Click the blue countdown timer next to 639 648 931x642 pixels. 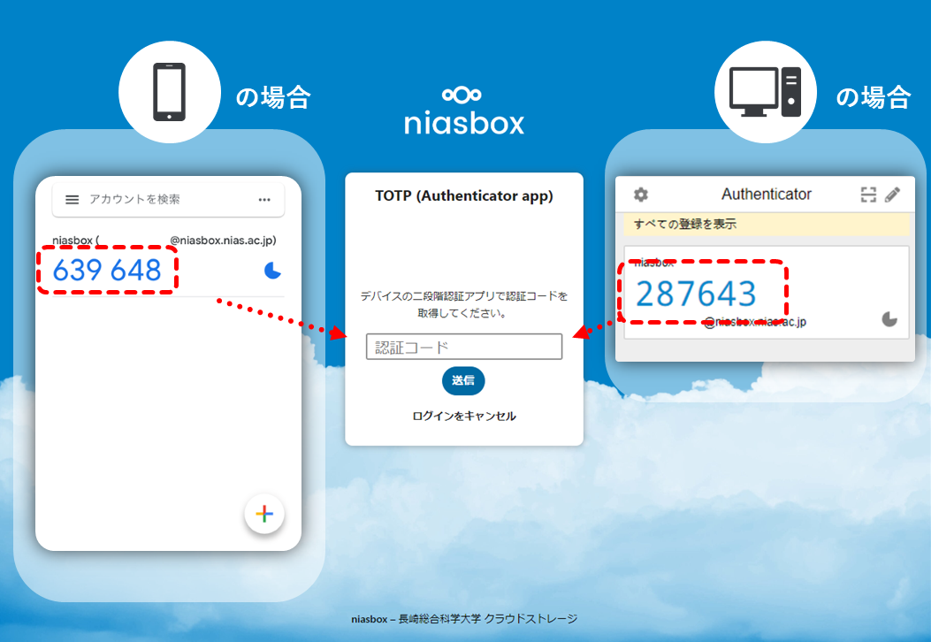point(272,271)
